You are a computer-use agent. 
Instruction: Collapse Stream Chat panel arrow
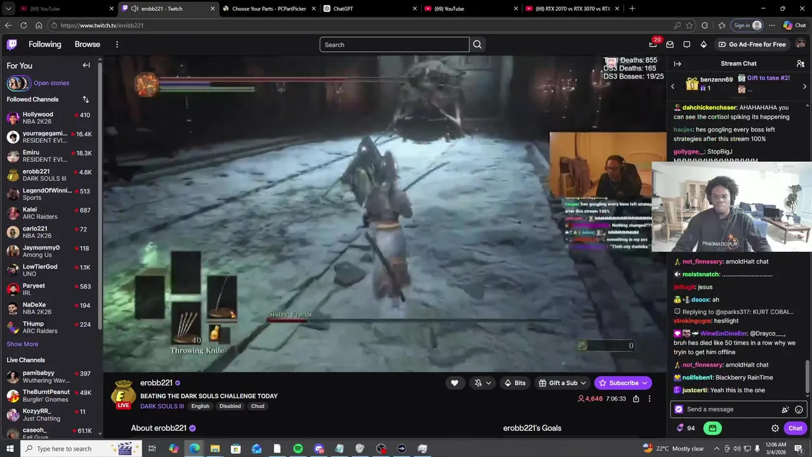click(678, 63)
